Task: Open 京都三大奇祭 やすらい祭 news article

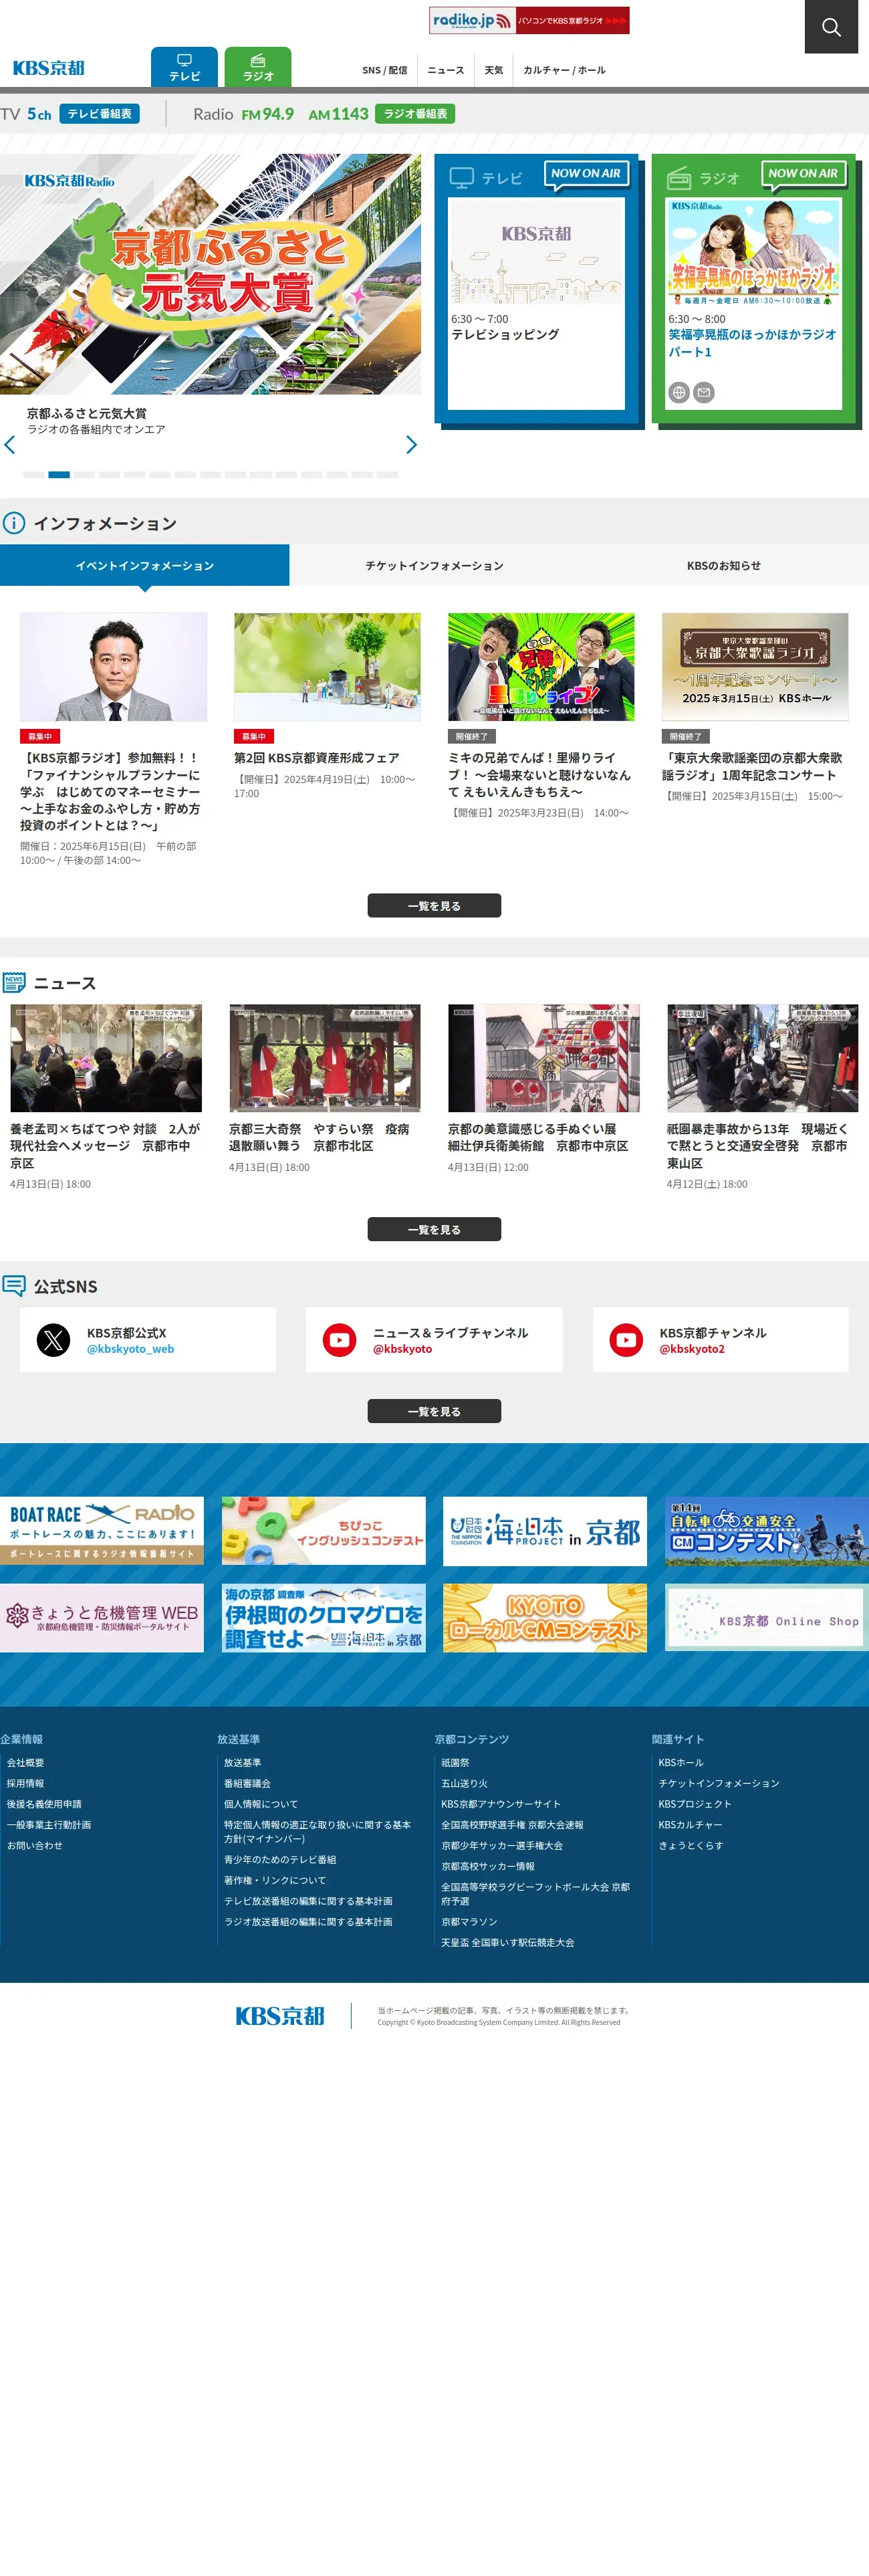Action: click(324, 1089)
